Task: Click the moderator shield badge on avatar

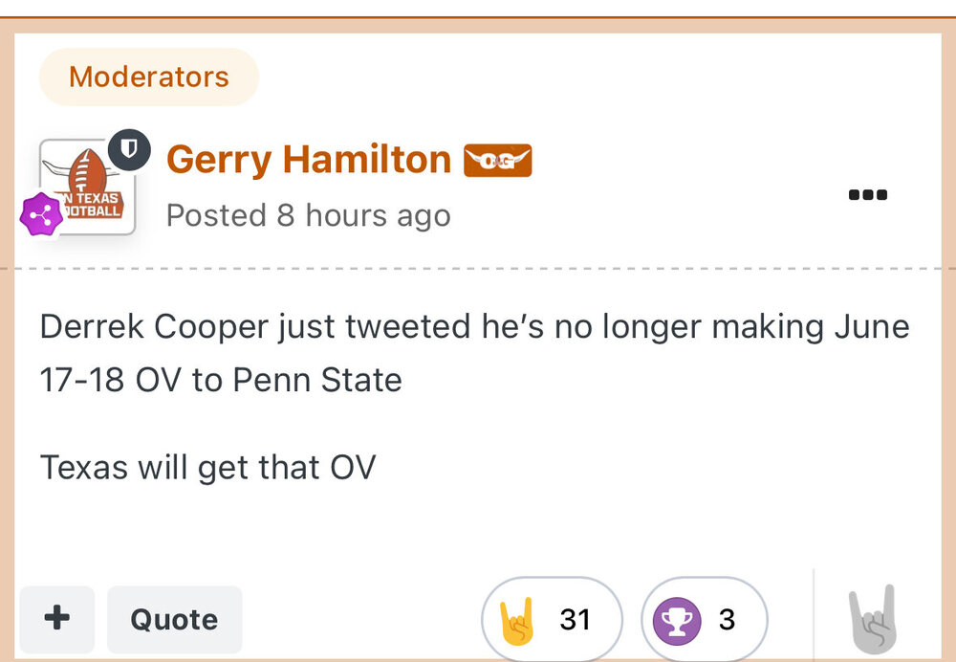Action: [x=129, y=150]
